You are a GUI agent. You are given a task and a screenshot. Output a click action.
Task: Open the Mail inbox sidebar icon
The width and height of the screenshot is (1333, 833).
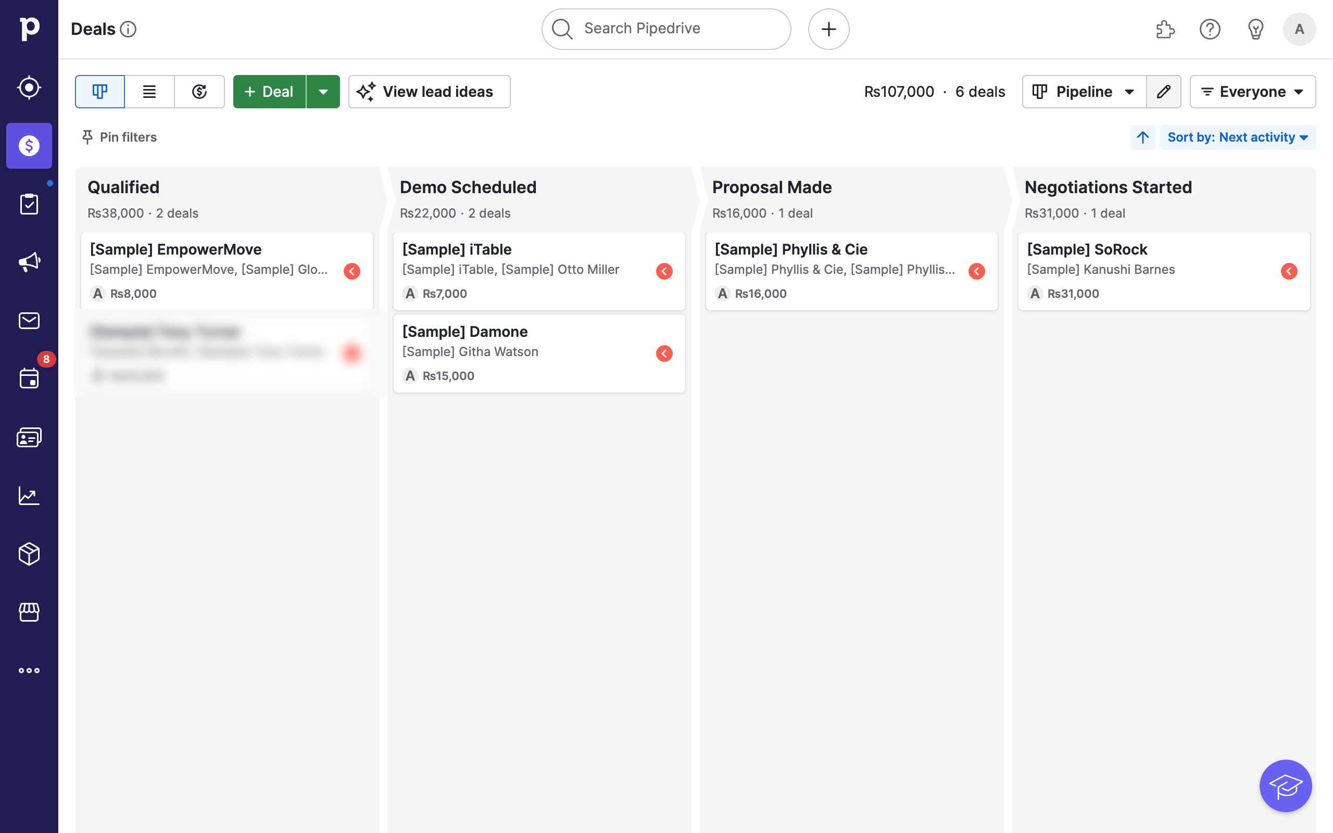pyautogui.click(x=29, y=321)
